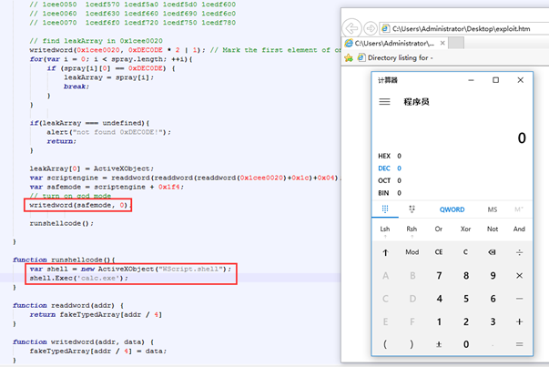Image resolution: width=549 pixels, height=367 pixels.
Task: Click the backspace delete key on calculator
Action: click(x=492, y=252)
